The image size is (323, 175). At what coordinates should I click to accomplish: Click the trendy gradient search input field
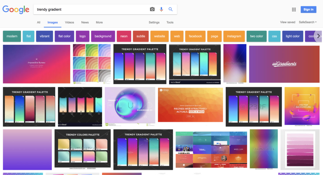pyautogui.click(x=91, y=9)
